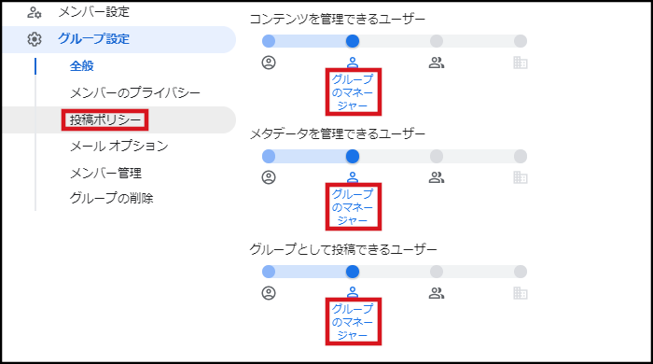Click the メンバー設定 person-gear icon
This screenshot has width=653, height=364.
35,12
